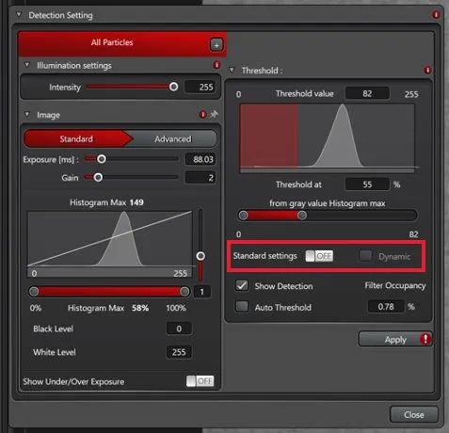Collapse the Illumination settings section
This screenshot has height=433, width=449.
click(x=27, y=65)
